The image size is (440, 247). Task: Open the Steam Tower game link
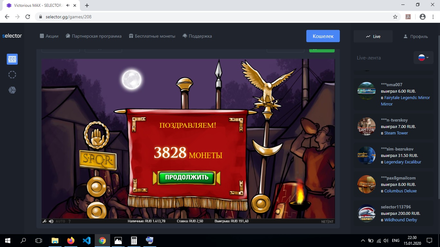coord(396,133)
